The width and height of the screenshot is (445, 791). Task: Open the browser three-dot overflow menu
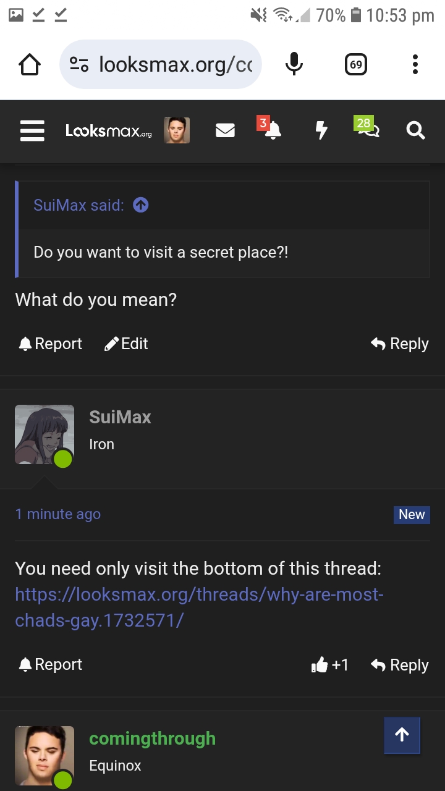[x=415, y=64]
